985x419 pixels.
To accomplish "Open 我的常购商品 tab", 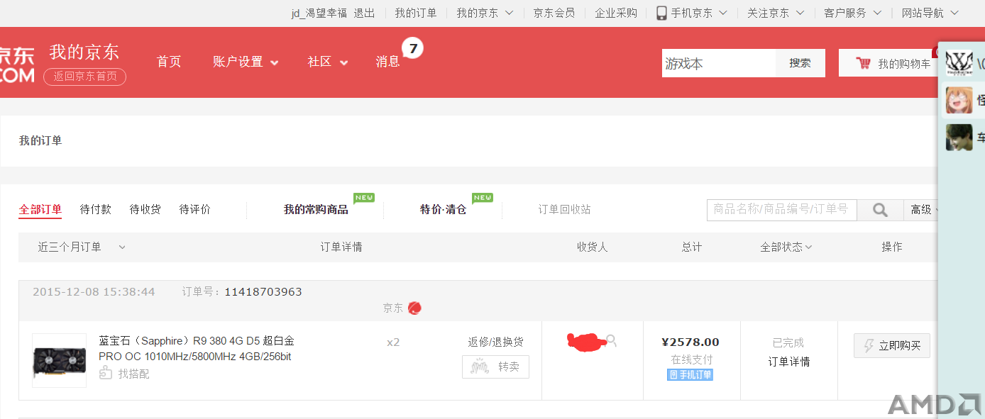I will coord(316,209).
